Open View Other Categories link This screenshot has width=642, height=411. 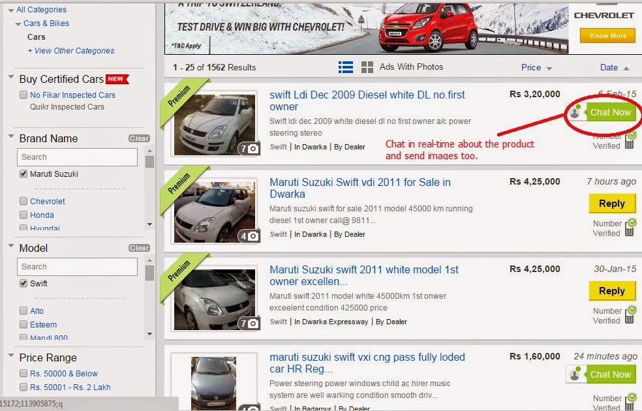pyautogui.click(x=71, y=51)
